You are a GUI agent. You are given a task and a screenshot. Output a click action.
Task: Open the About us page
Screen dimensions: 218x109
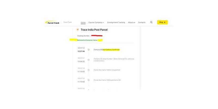click(x=132, y=22)
